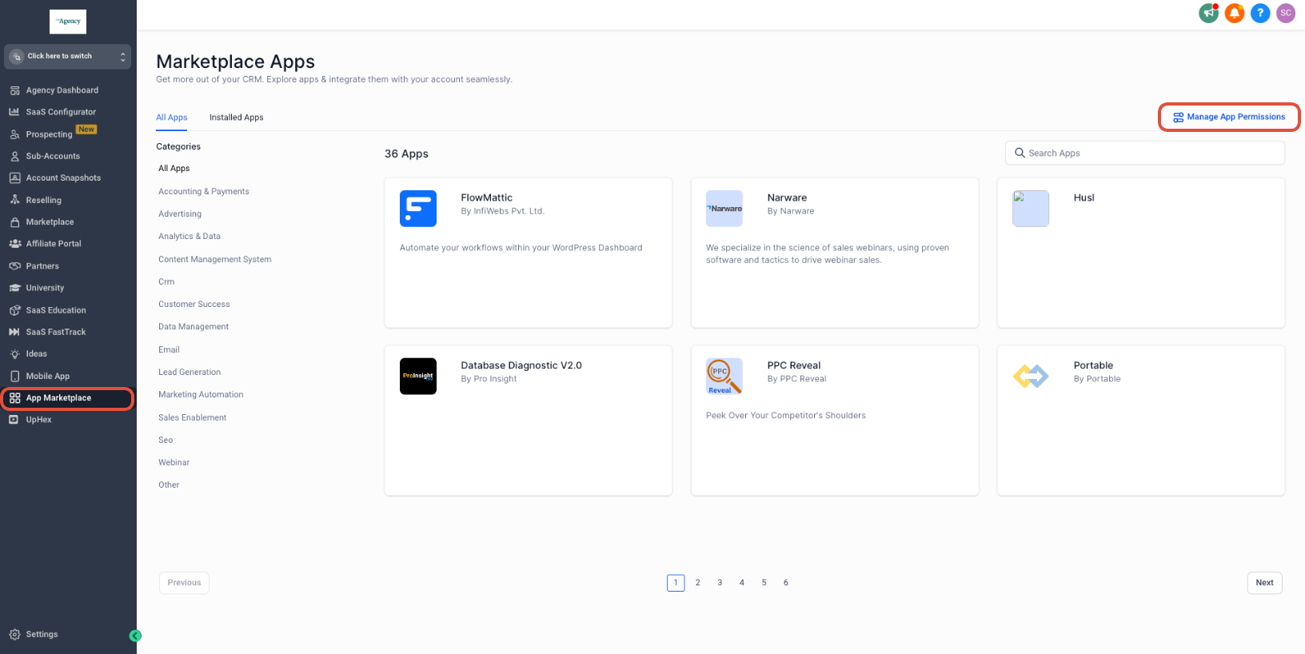This screenshot has width=1305, height=654.
Task: Select the Marketing Automation category
Action: 201,395
